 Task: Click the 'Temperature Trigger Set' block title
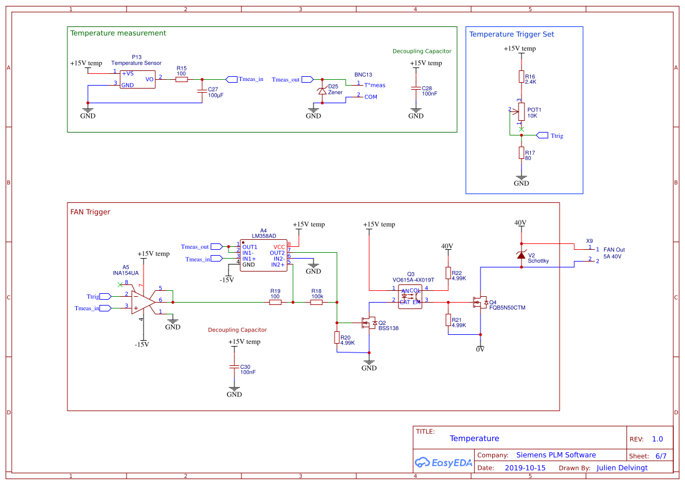tap(512, 34)
